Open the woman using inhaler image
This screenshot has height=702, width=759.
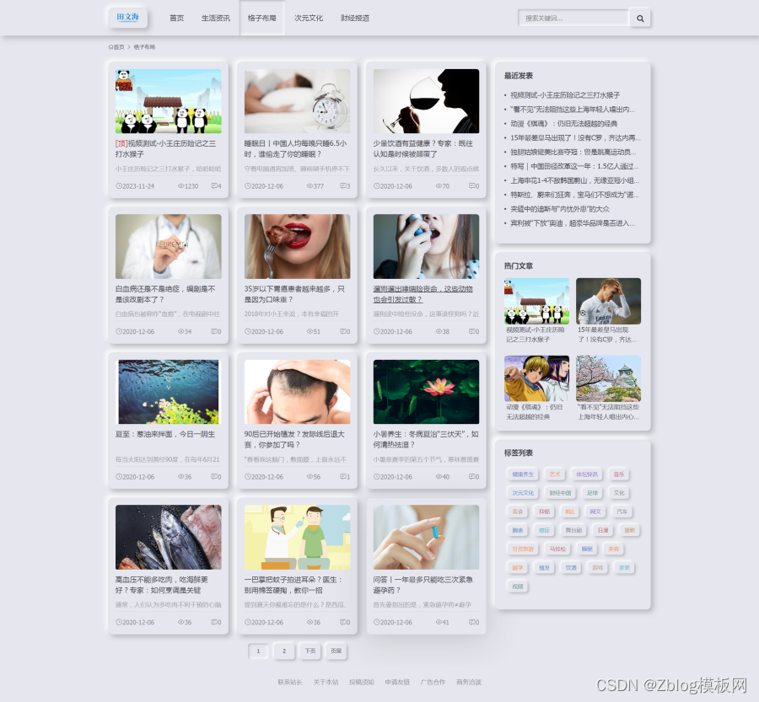click(x=426, y=247)
